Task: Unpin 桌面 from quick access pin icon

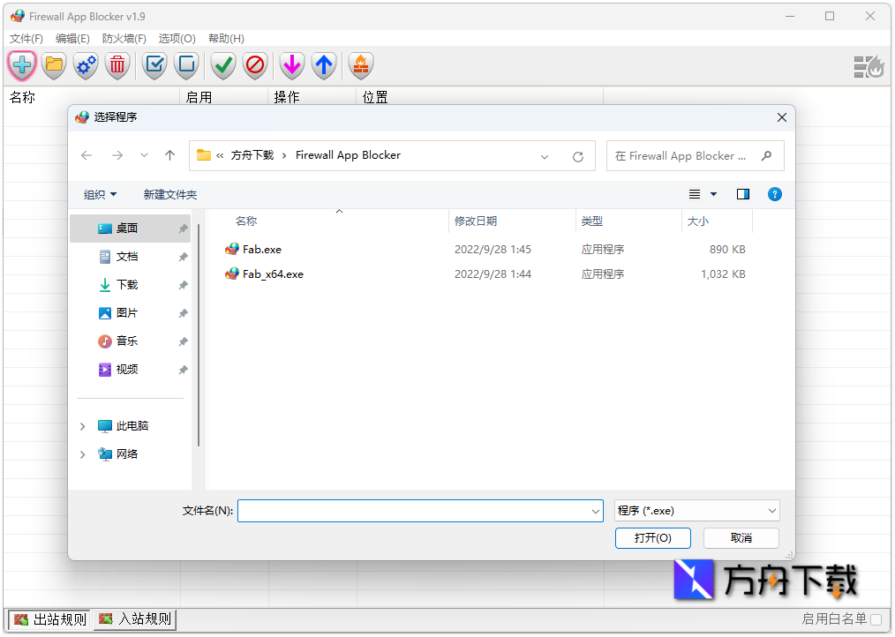Action: 183,229
